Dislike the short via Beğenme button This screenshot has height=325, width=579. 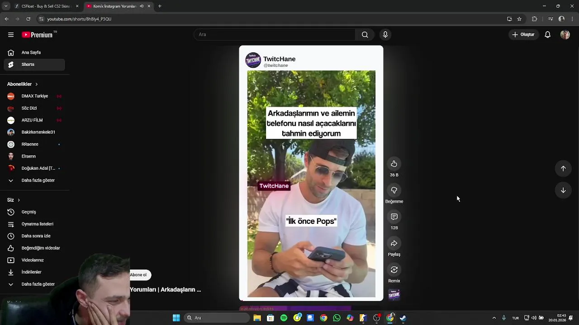(x=394, y=190)
